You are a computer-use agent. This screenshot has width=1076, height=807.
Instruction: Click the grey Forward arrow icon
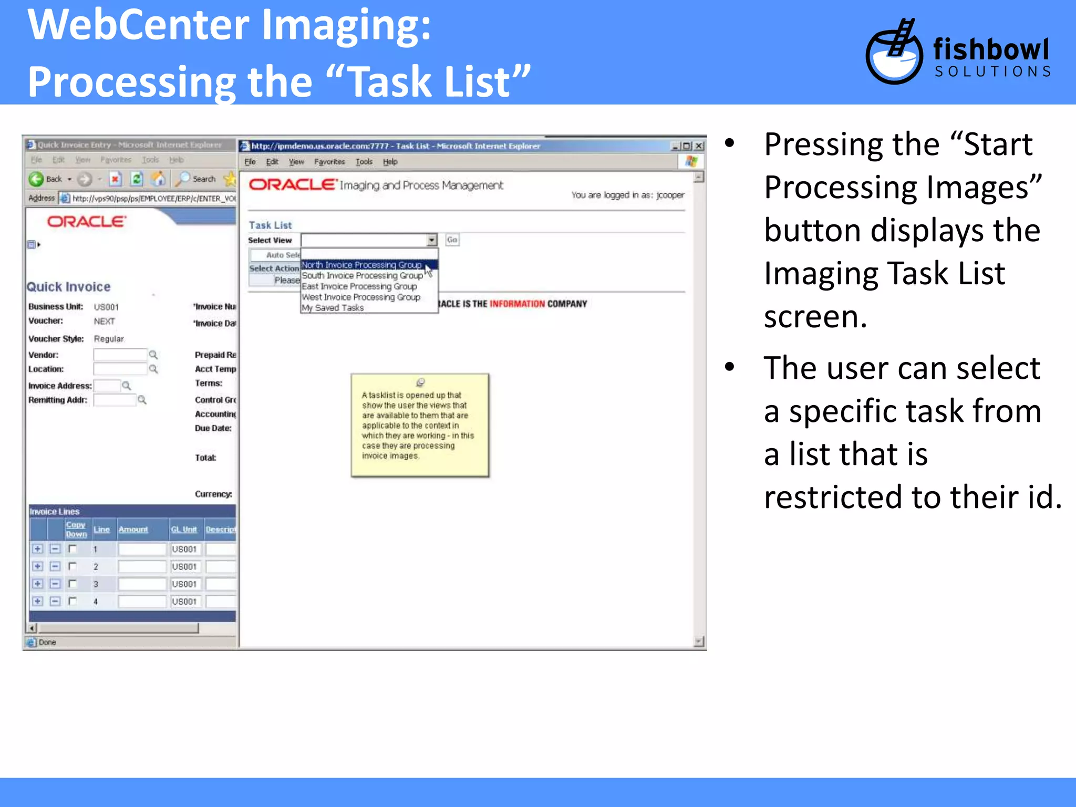pyautogui.click(x=84, y=179)
